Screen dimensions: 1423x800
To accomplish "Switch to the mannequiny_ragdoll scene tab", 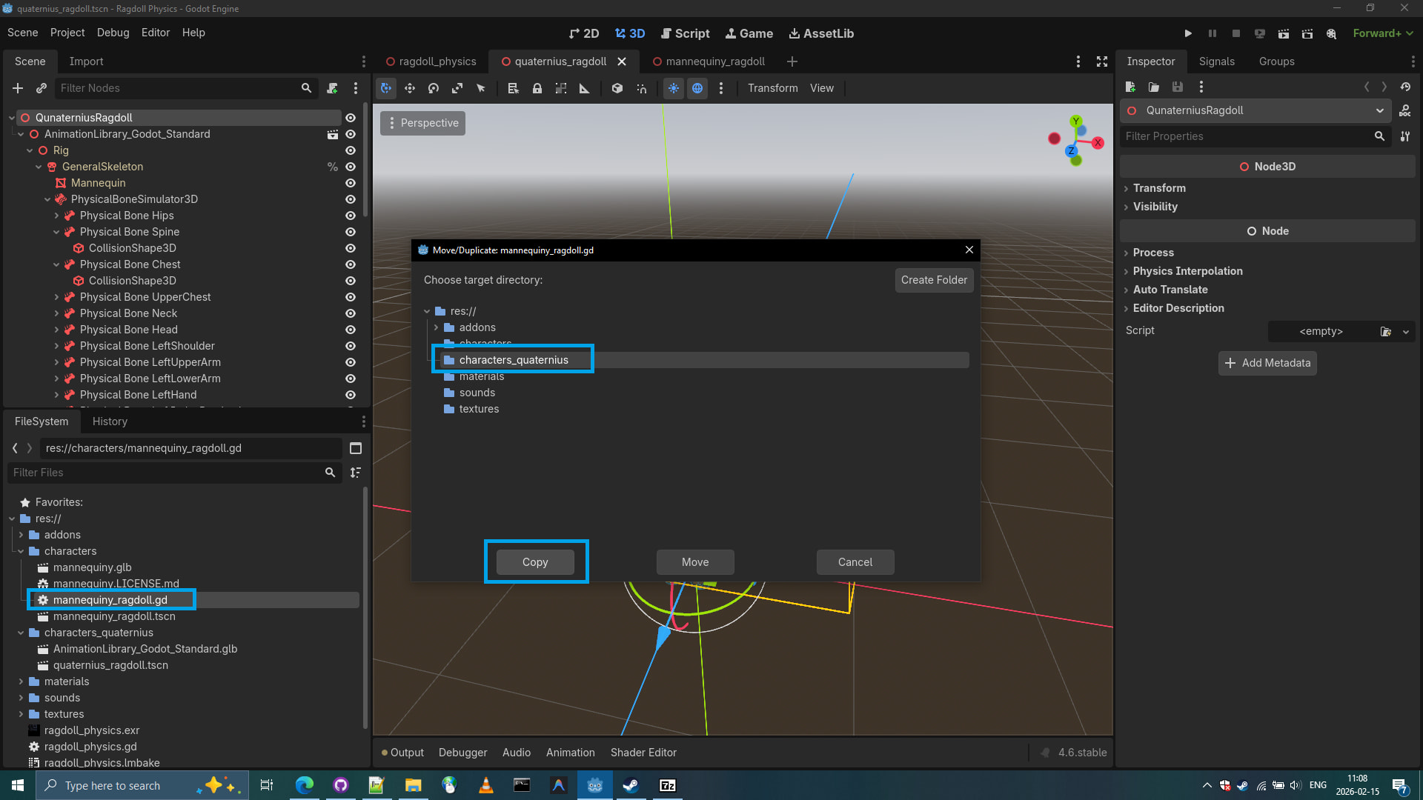I will click(714, 61).
